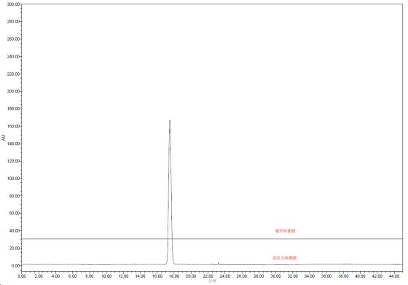
Task: Click the 10.00 x-axis tick label
Action: [106, 276]
